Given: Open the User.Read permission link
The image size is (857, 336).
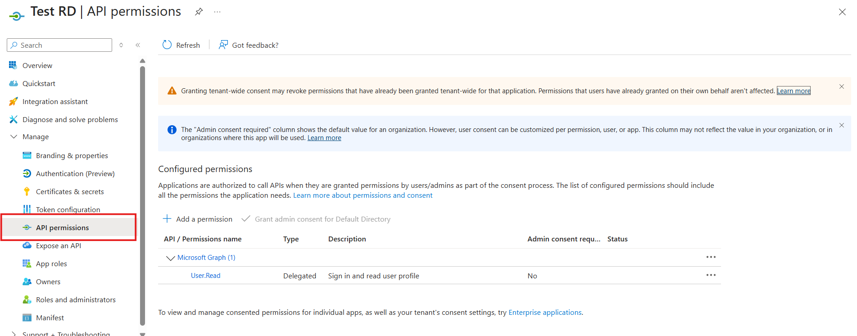Looking at the screenshot, I should tap(206, 276).
